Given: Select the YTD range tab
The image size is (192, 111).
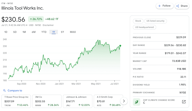Looking at the screenshot, I should coord(44,32).
